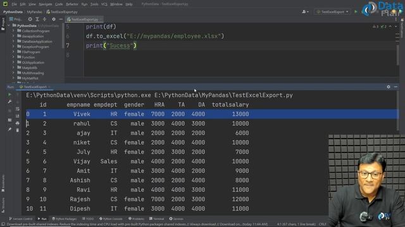The height and width of the screenshot is (227, 405).
Task: Expand the GUIApplication folder
Action: tap(13, 62)
